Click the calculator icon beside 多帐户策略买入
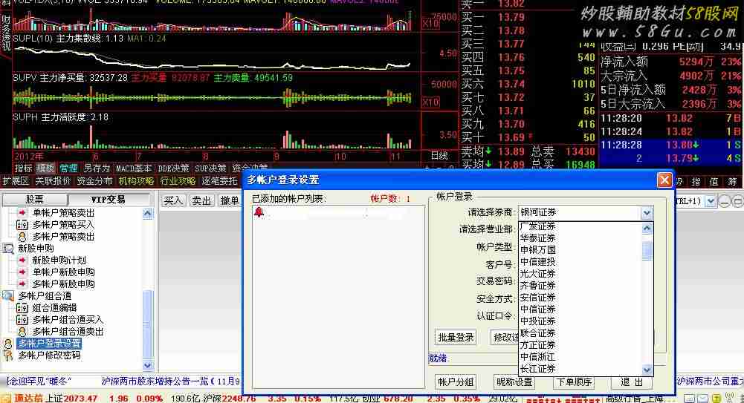This screenshot has height=403, width=744. 22,225
